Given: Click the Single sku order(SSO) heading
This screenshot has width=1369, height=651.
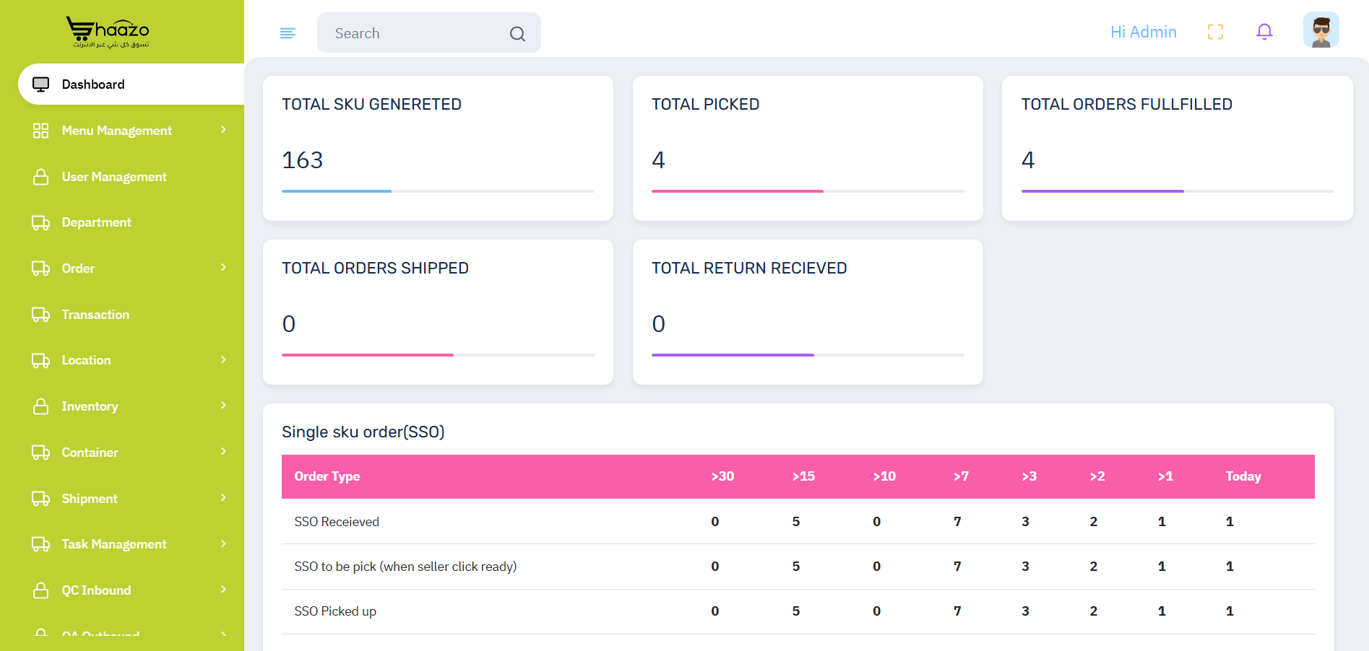Looking at the screenshot, I should pyautogui.click(x=363, y=432).
